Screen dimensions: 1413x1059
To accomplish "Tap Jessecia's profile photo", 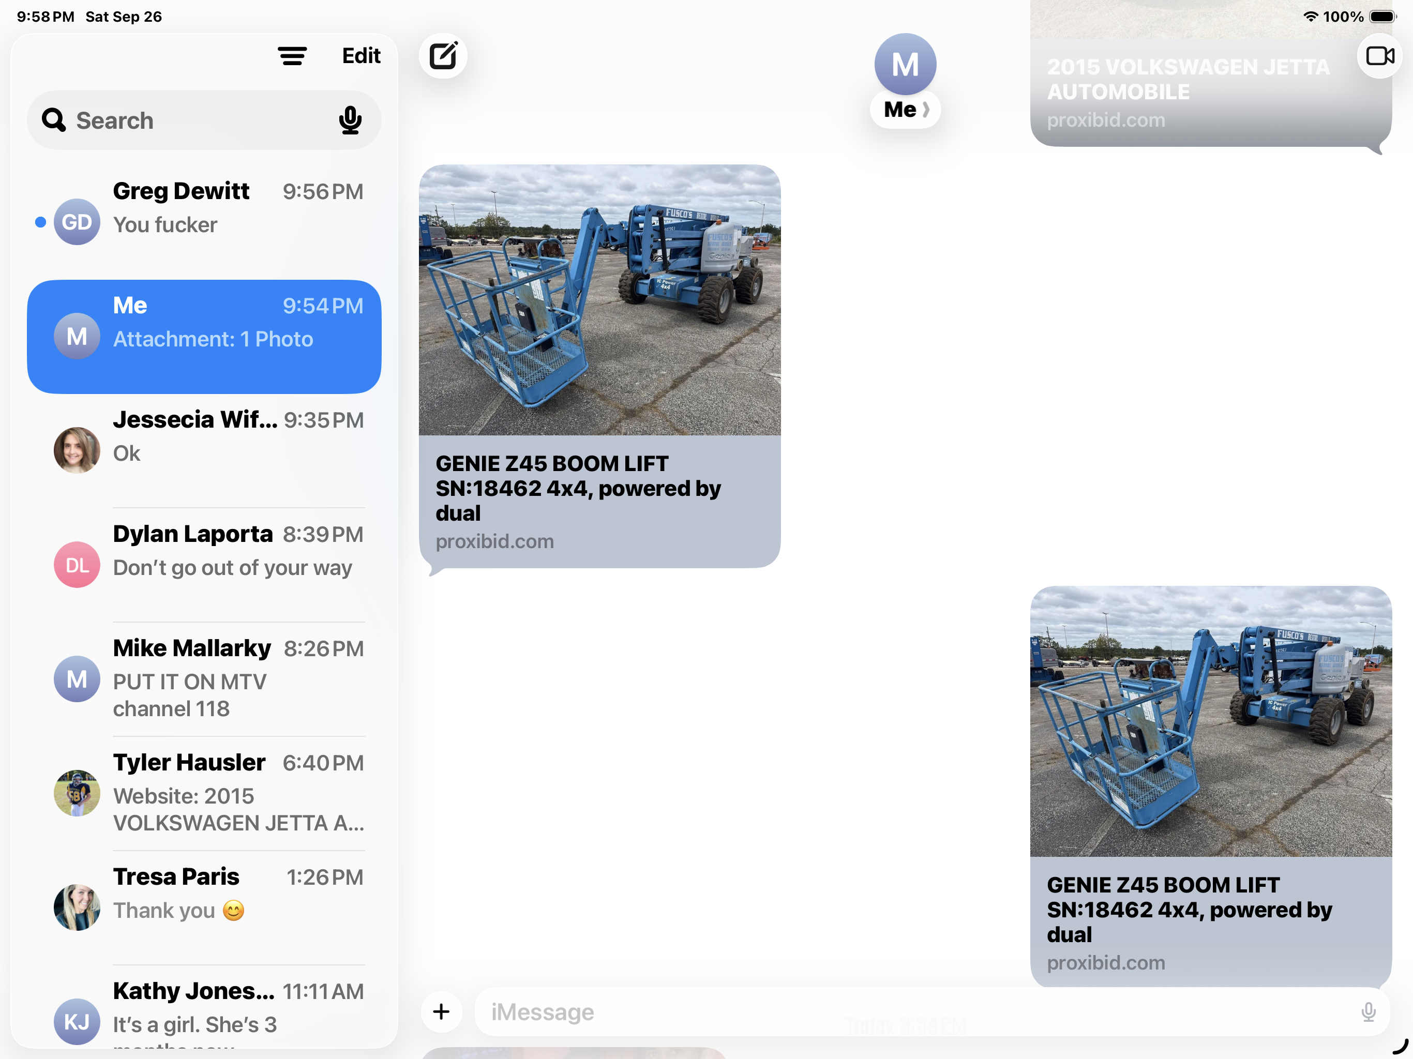I will (x=77, y=450).
